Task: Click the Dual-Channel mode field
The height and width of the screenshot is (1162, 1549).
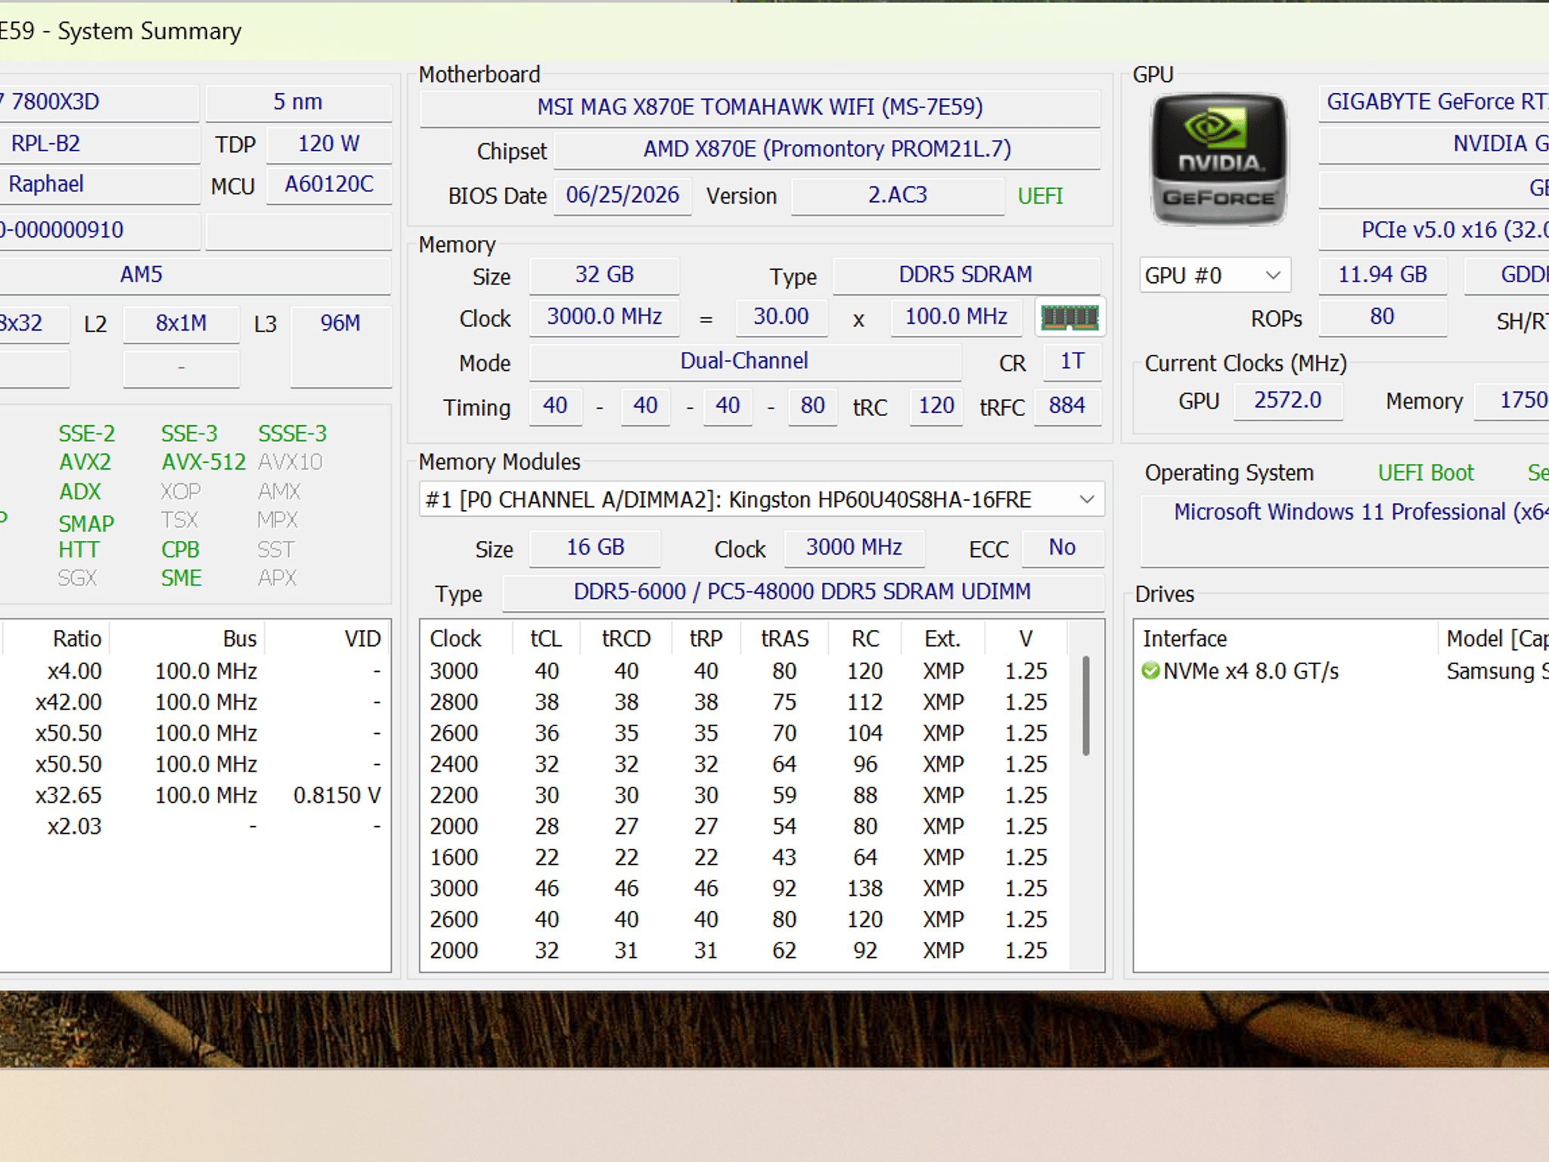Action: [745, 362]
